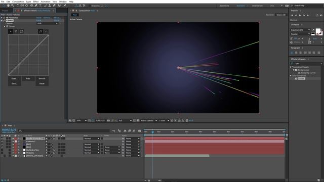Image resolution: width=324 pixels, height=182 pixels.
Task: Toggle Curves effect fx switch
Action: (x=4, y=21)
